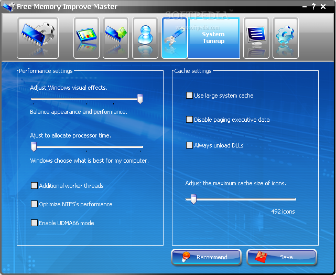Click the Save button
Image resolution: width=336 pixels, height=275 pixels.
pos(282,257)
